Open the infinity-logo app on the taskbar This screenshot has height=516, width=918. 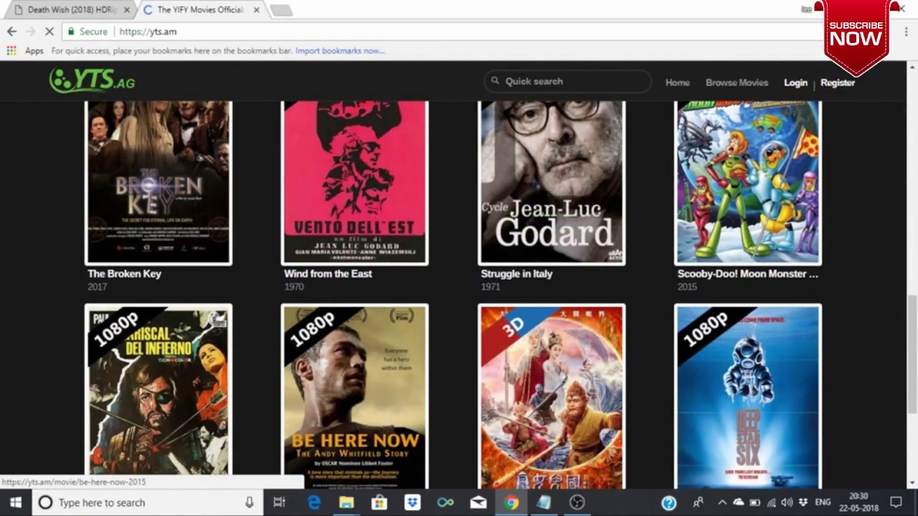(x=445, y=502)
